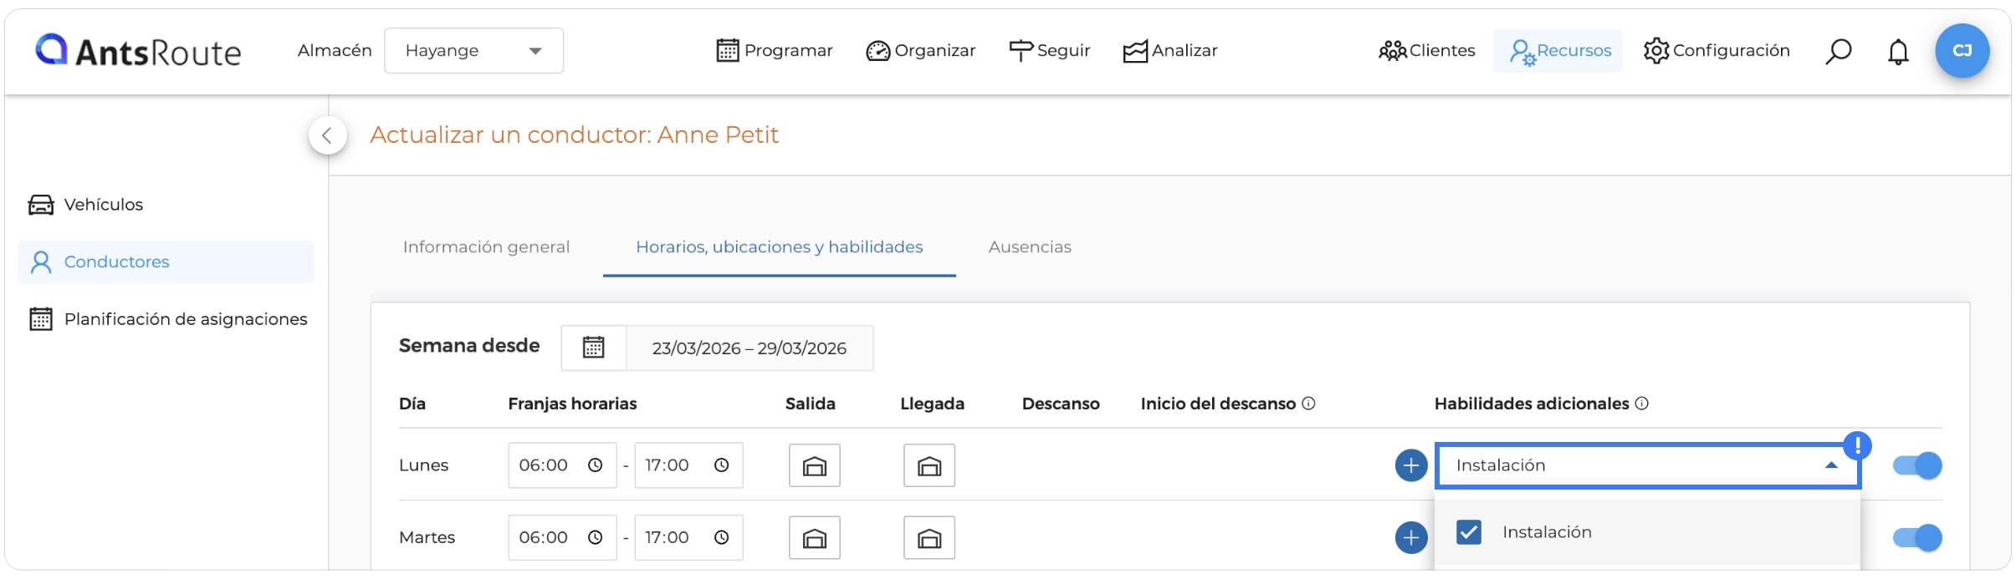Go to Clientes section

click(x=1427, y=51)
